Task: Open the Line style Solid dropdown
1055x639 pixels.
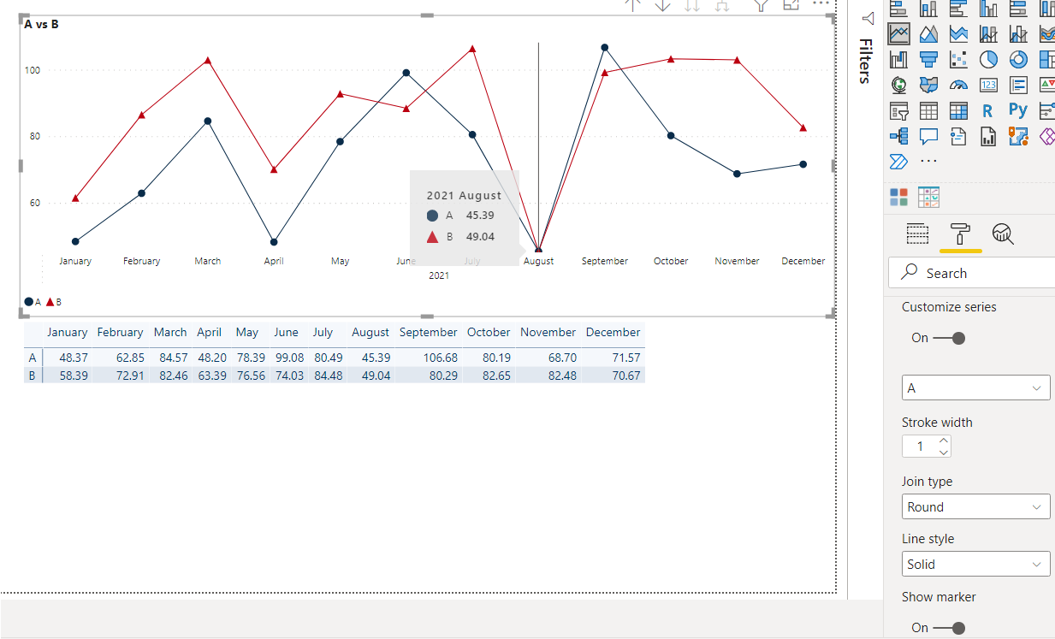Action: click(975, 564)
